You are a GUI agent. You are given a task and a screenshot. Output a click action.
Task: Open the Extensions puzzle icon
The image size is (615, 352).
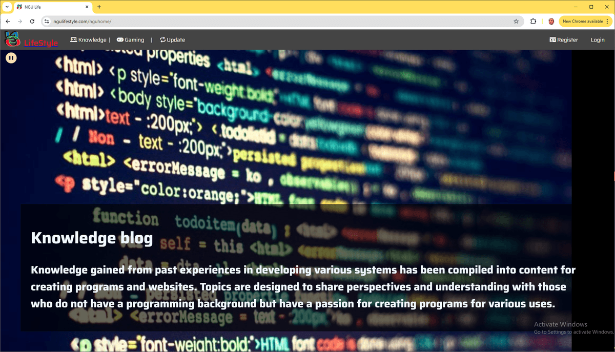click(x=534, y=22)
